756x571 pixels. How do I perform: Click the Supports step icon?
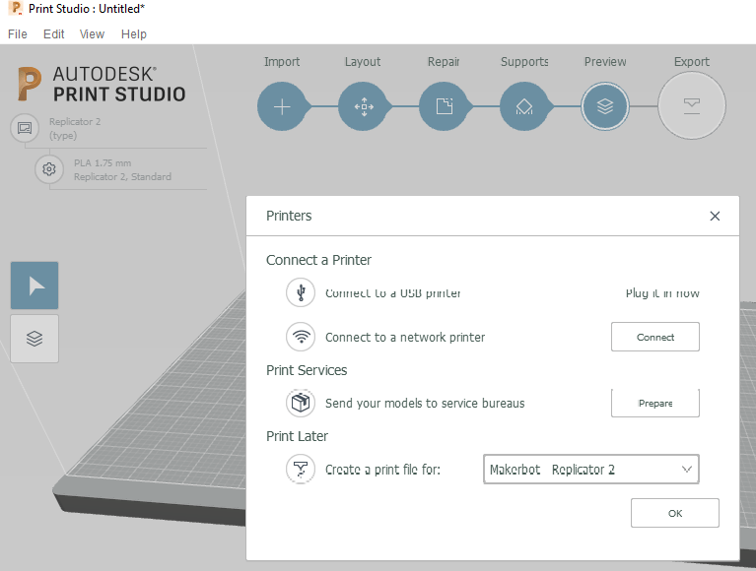[524, 106]
